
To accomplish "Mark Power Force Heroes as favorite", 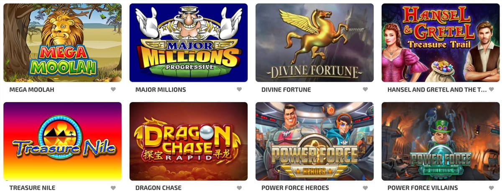I will click(365, 188).
